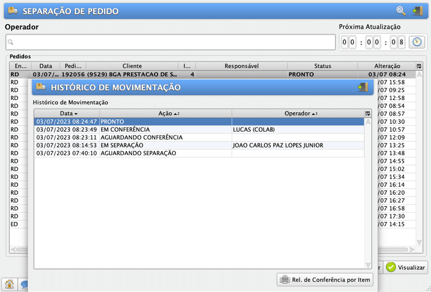Click scroll down arrow in history table
The height and width of the screenshot is (292, 431).
(x=368, y=265)
